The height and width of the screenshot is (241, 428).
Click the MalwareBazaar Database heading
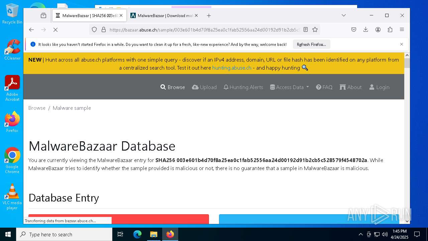tap(102, 146)
